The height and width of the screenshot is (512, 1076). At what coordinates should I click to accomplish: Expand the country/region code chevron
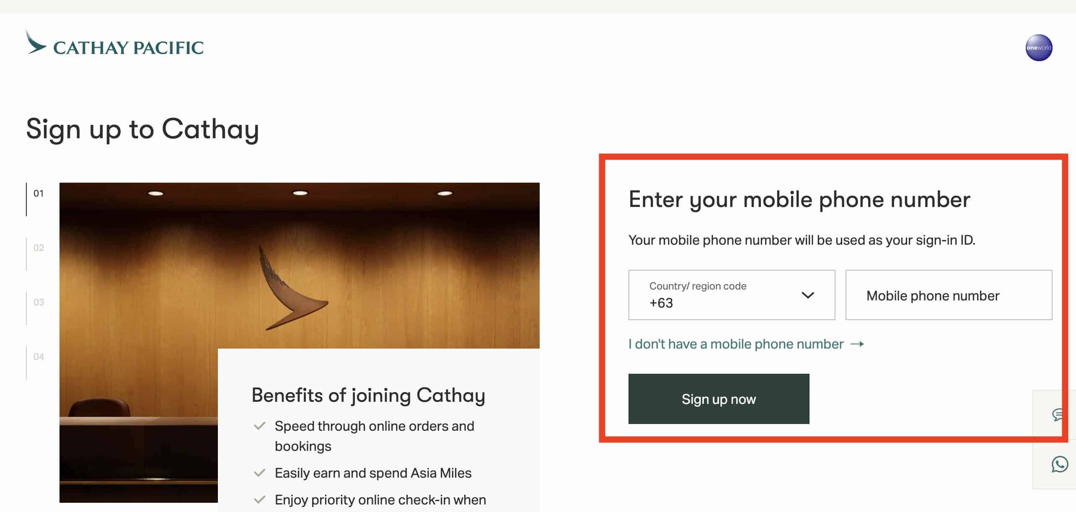[x=807, y=295]
